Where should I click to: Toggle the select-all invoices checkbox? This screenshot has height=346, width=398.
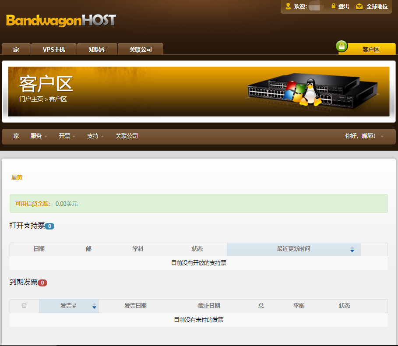(x=24, y=306)
